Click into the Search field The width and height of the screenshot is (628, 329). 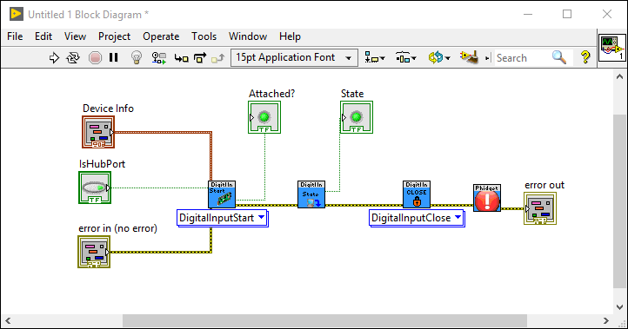pos(522,58)
